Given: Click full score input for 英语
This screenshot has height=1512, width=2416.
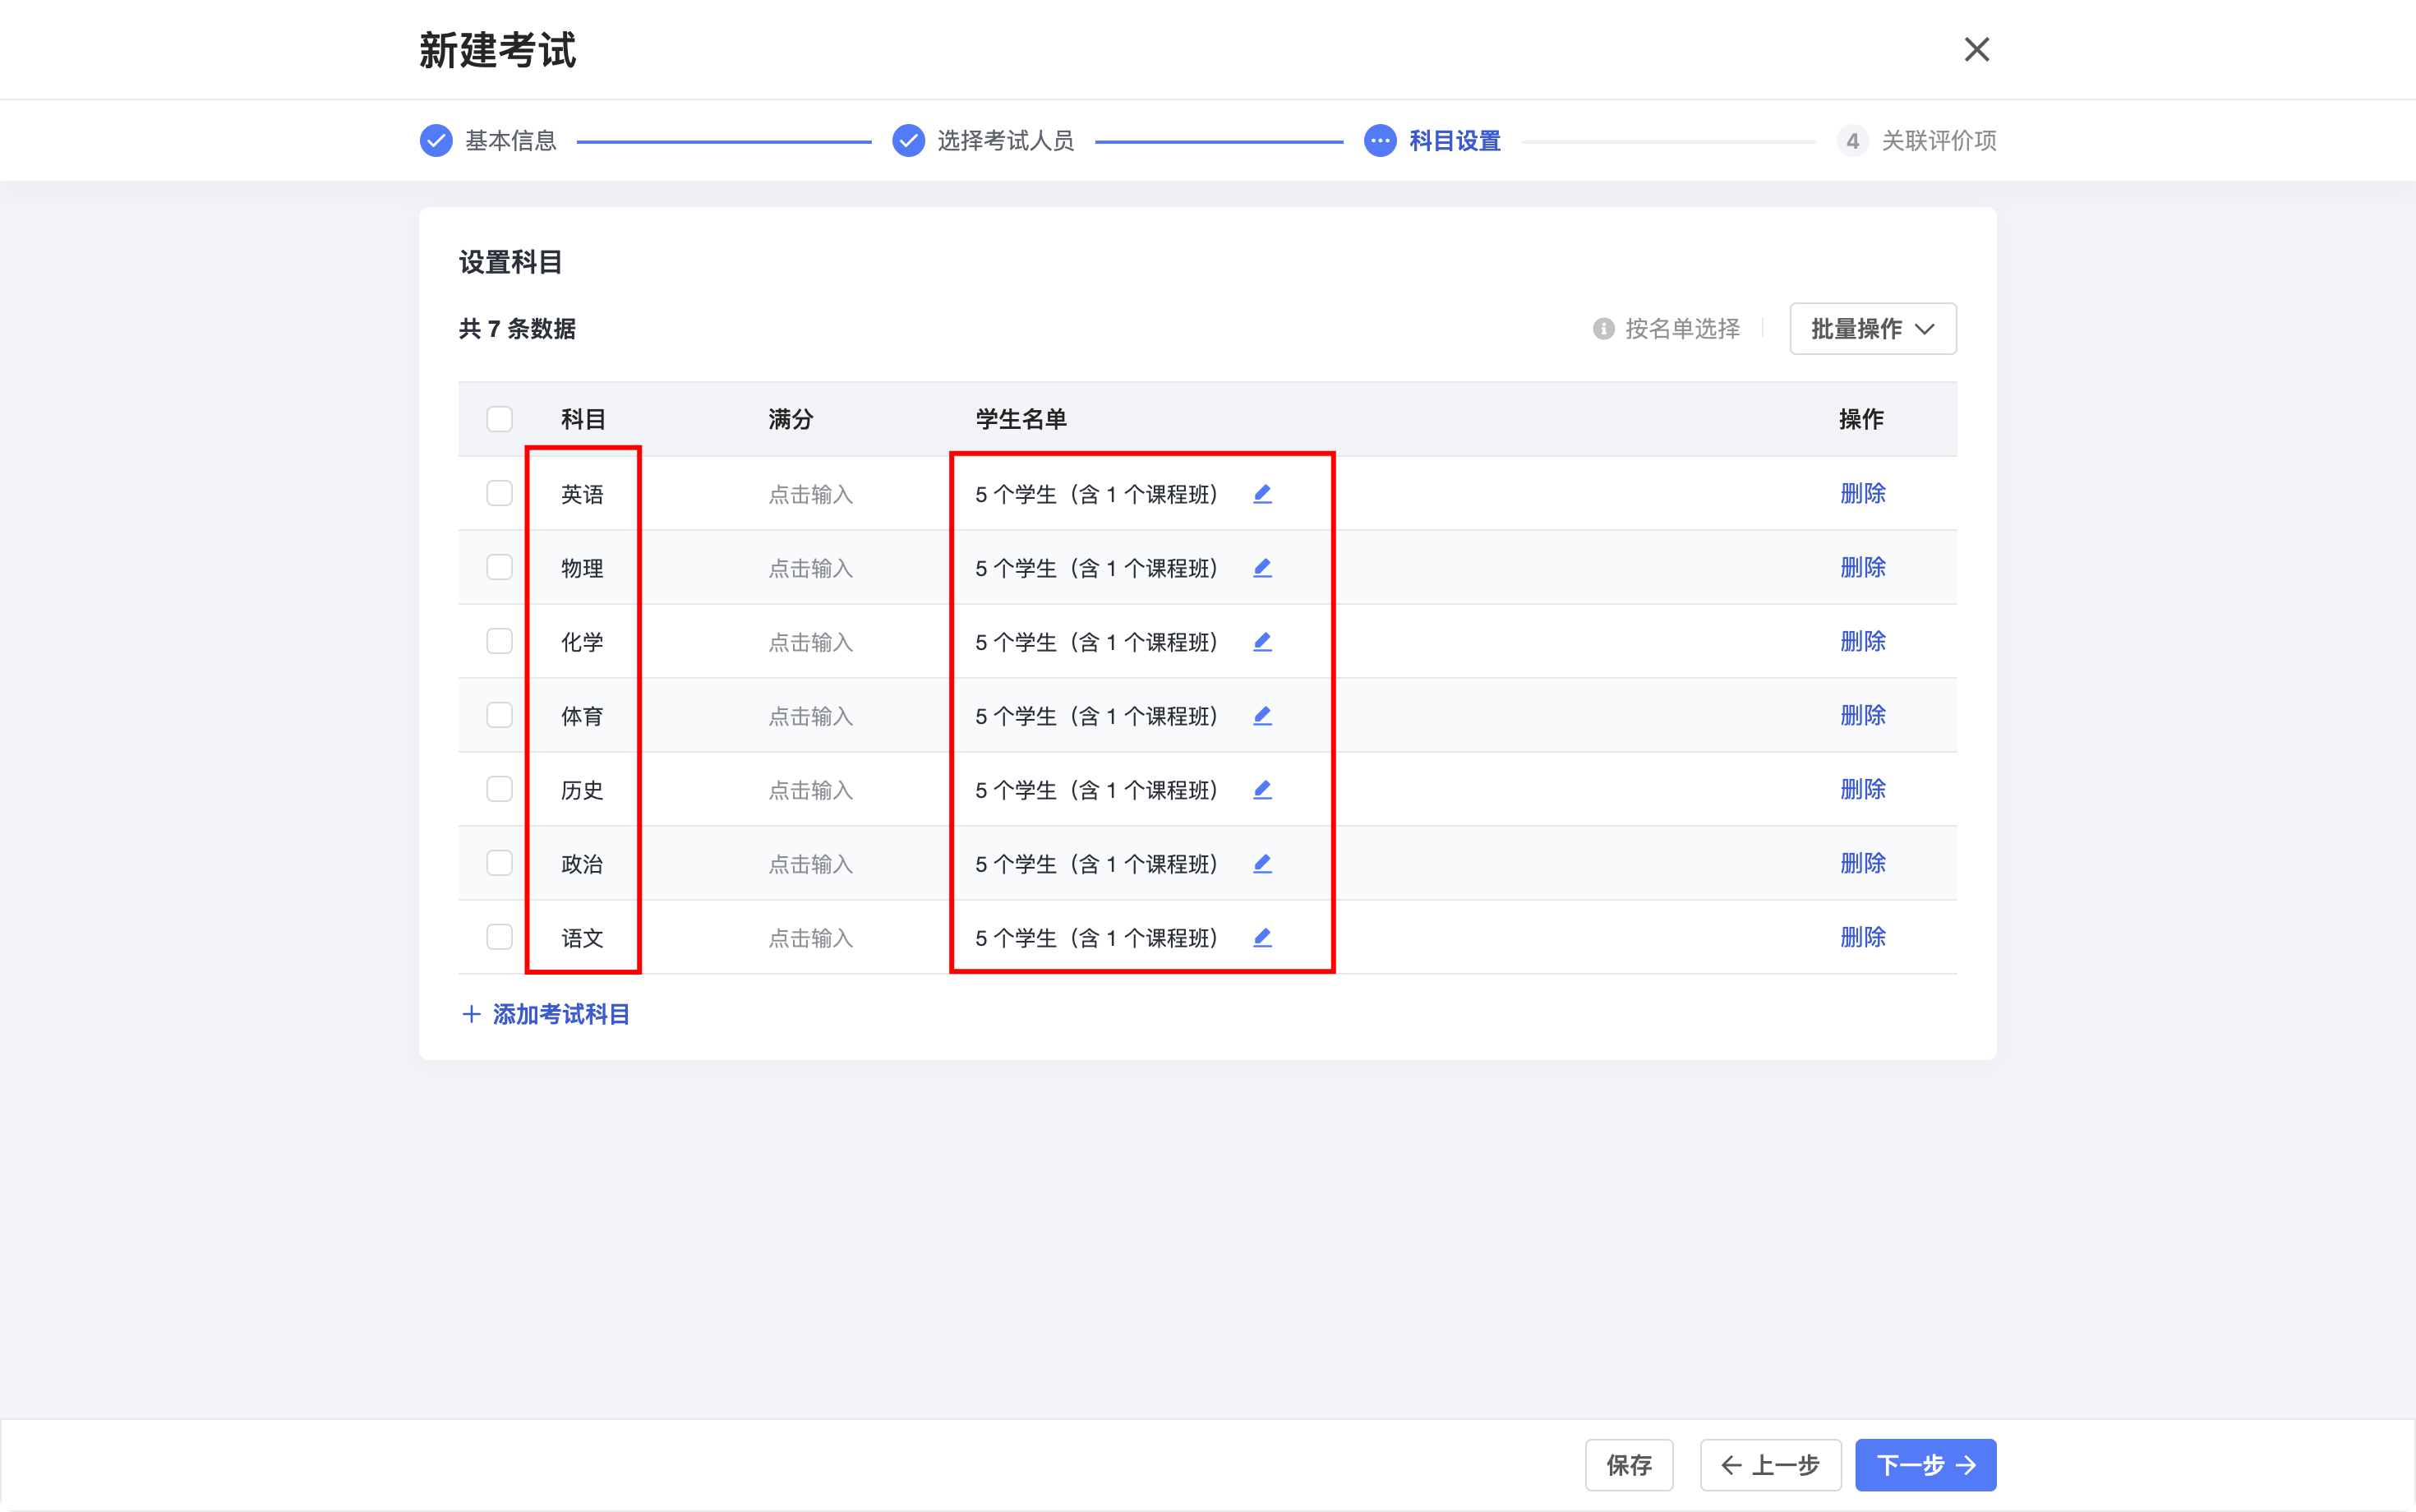Looking at the screenshot, I should (811, 494).
